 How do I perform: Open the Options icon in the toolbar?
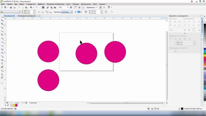pos(100,7)
